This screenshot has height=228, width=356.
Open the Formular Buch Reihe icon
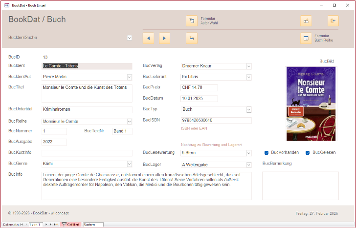tap(306, 38)
